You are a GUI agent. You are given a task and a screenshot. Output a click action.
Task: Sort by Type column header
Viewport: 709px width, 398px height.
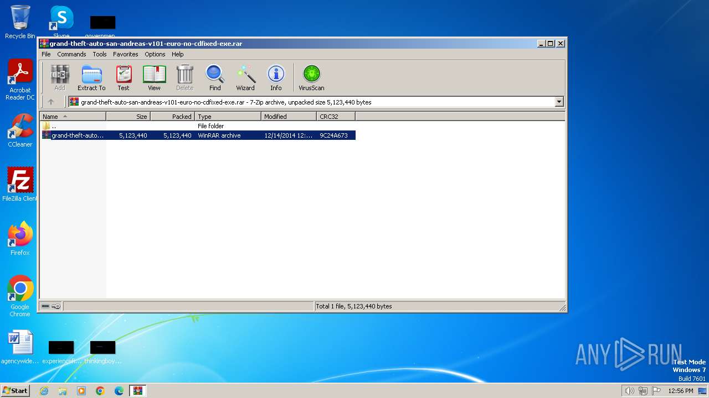(x=228, y=117)
